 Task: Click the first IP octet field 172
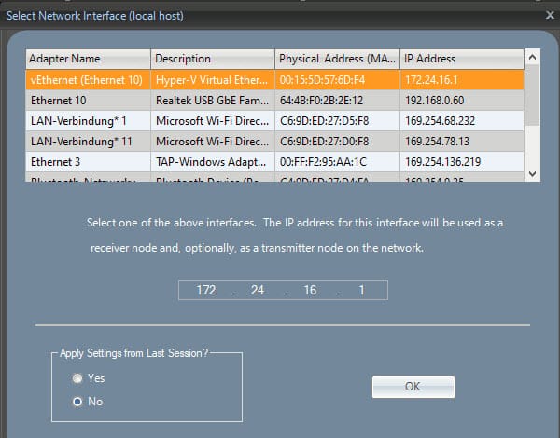pyautogui.click(x=206, y=291)
